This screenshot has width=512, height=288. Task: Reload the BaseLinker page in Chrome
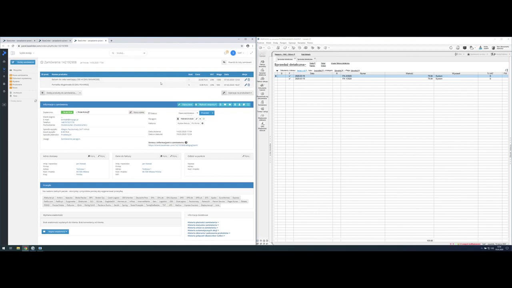[x=13, y=46]
